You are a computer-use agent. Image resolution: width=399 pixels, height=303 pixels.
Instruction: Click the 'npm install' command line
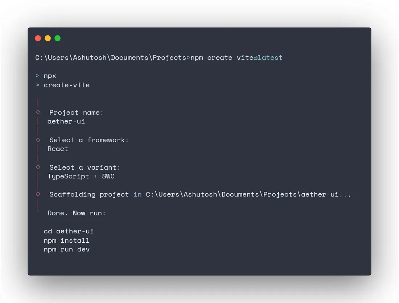tap(66, 241)
